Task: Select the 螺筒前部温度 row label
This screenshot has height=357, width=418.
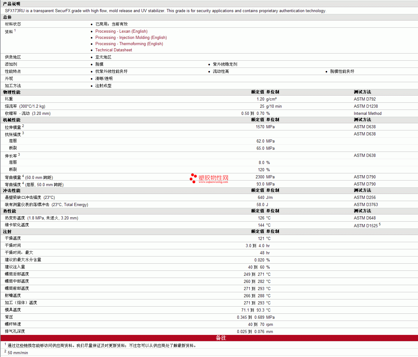Action: pos(17,289)
